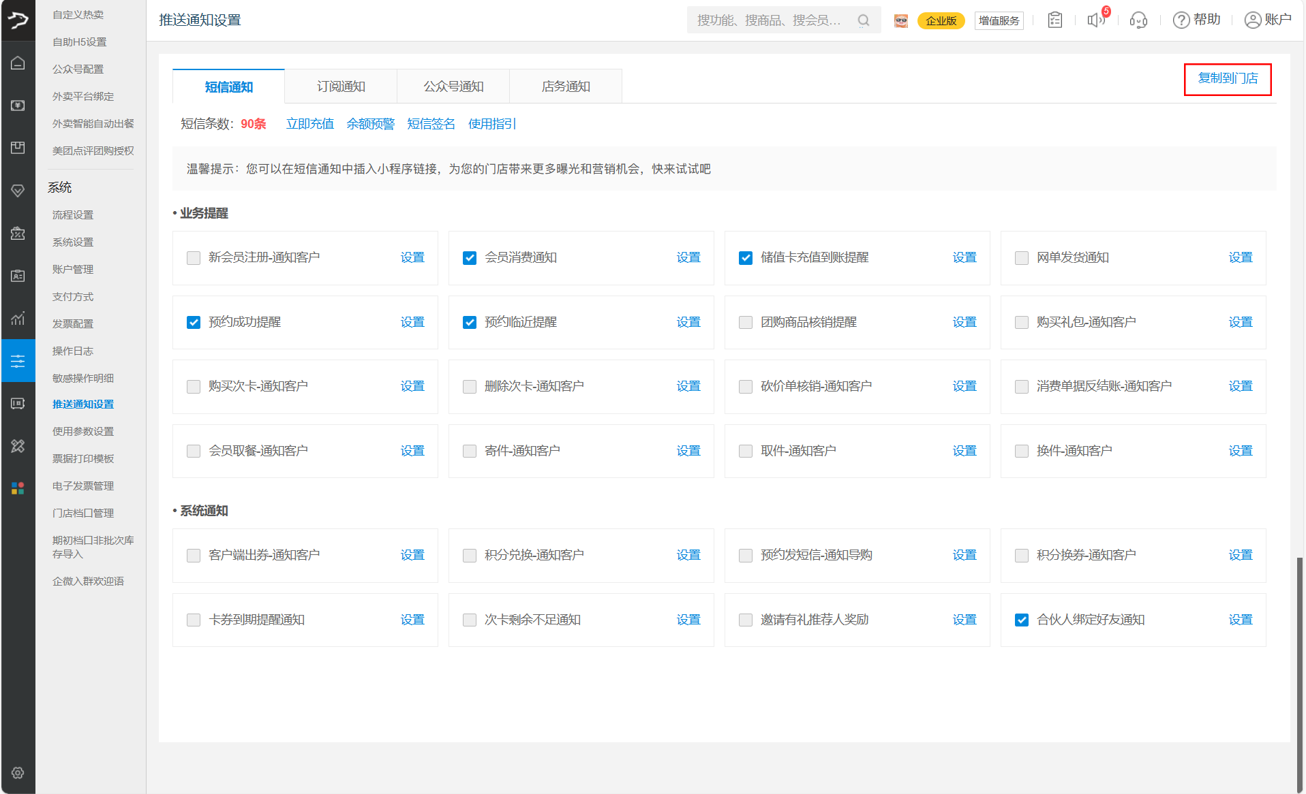Click the magnifier search icon

[864, 20]
